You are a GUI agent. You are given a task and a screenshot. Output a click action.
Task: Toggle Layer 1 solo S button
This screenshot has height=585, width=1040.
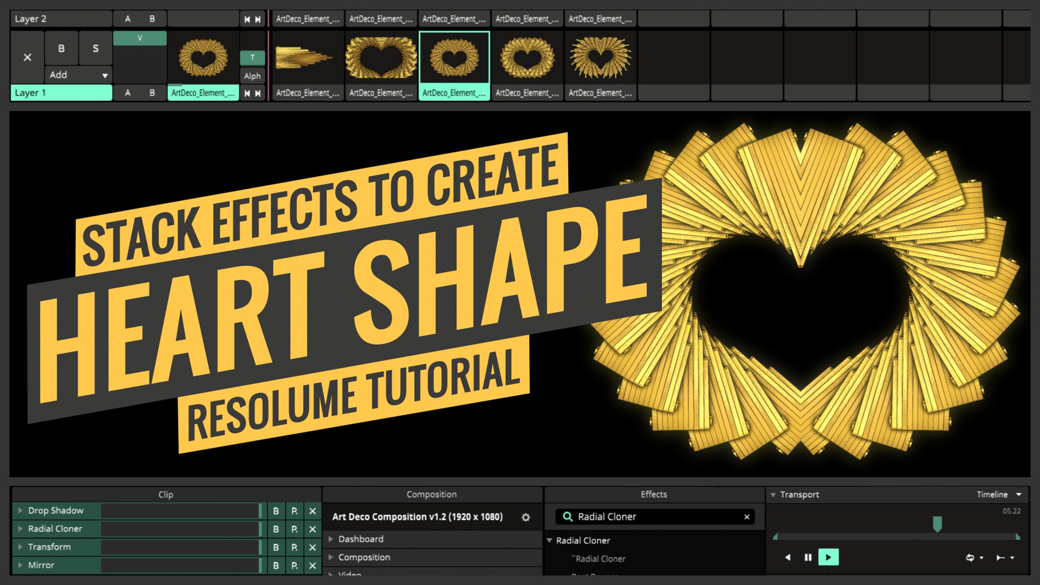tap(96, 49)
